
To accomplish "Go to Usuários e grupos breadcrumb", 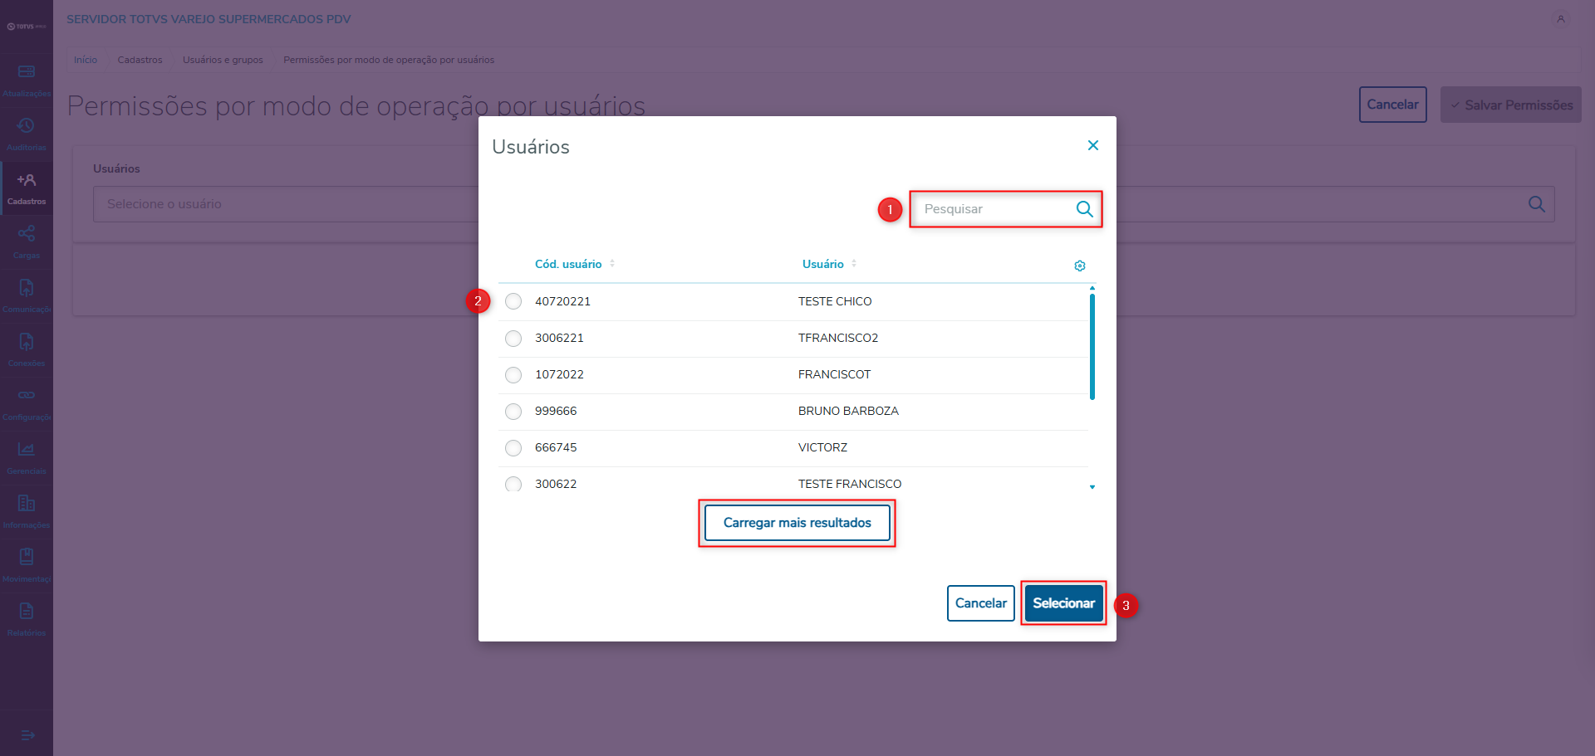I will 223,60.
